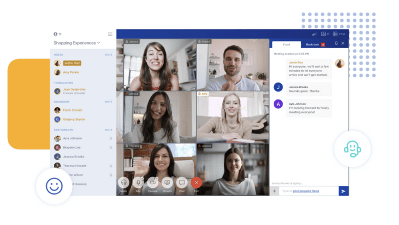The image size is (399, 225).
Task: Select host Amy Parker
Action: point(71,72)
